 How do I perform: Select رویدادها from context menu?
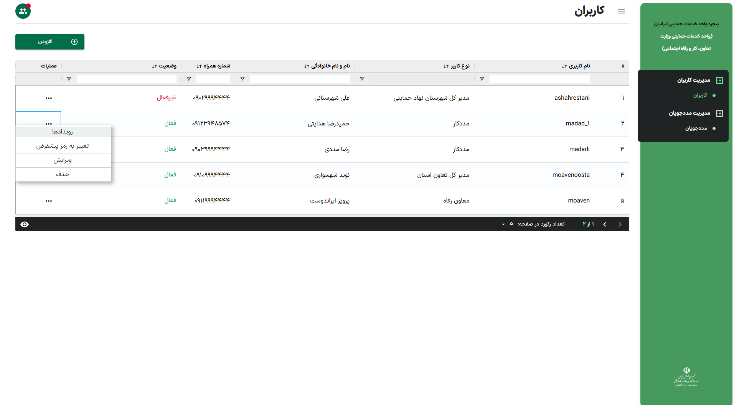[63, 132]
